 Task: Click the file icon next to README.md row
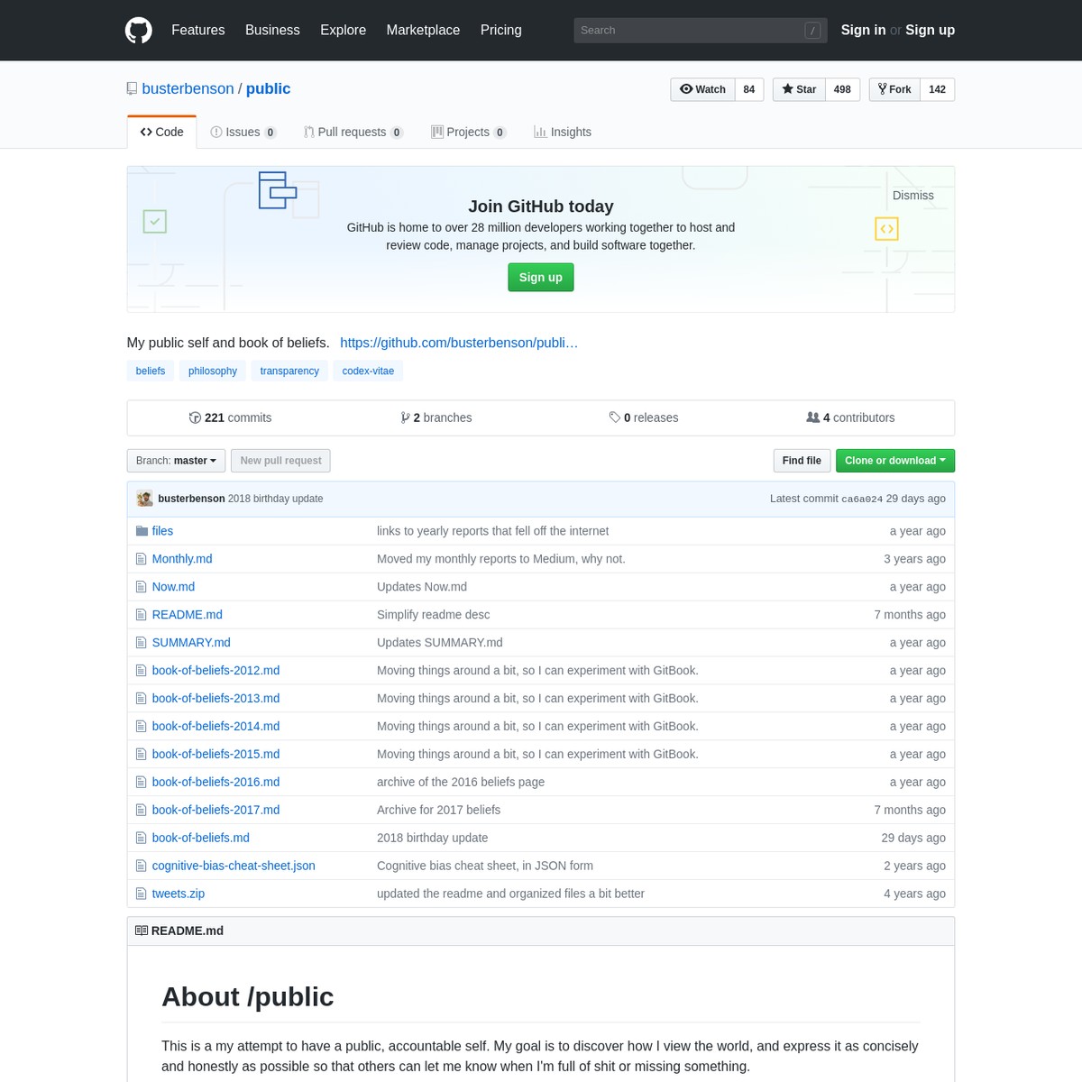[x=141, y=615]
